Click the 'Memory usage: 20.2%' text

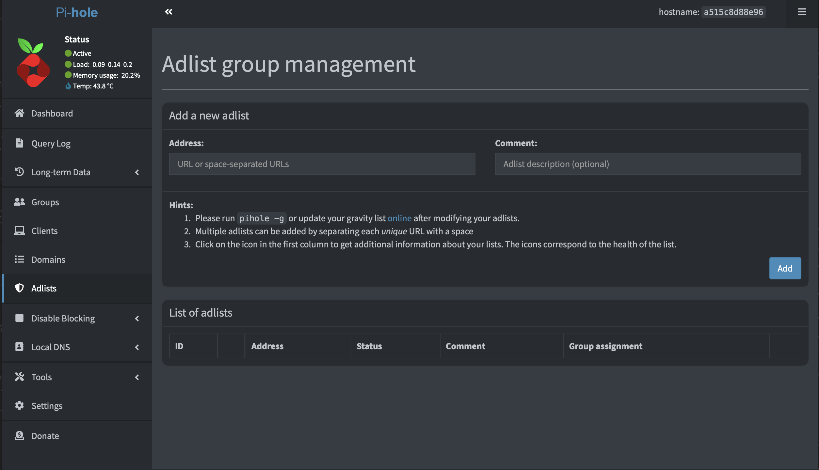click(x=106, y=75)
